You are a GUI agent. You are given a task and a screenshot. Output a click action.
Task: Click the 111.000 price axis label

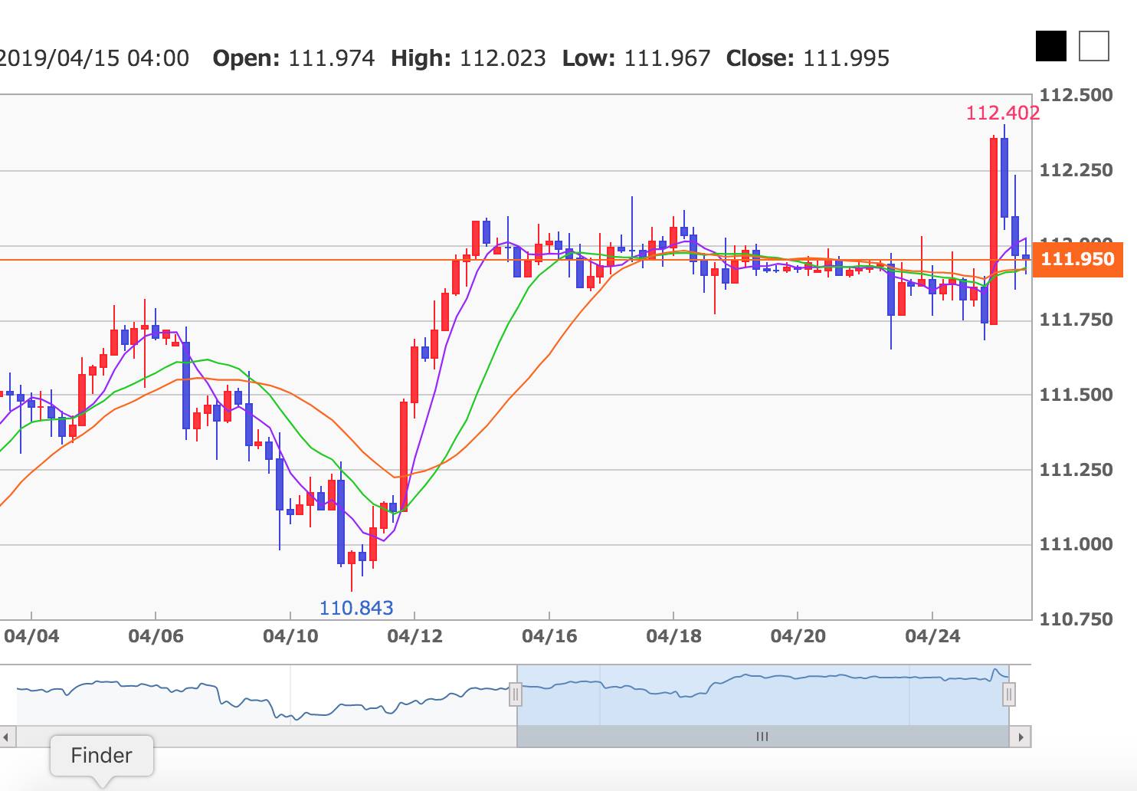[x=1076, y=544]
